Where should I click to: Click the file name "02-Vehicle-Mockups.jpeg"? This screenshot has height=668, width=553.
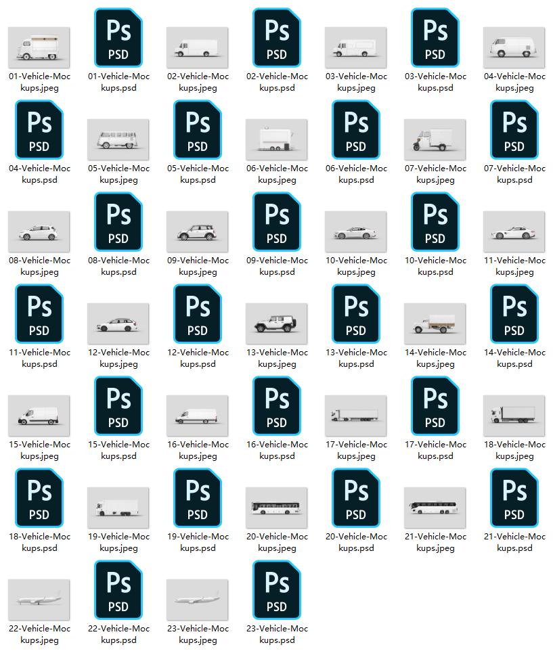coord(198,82)
